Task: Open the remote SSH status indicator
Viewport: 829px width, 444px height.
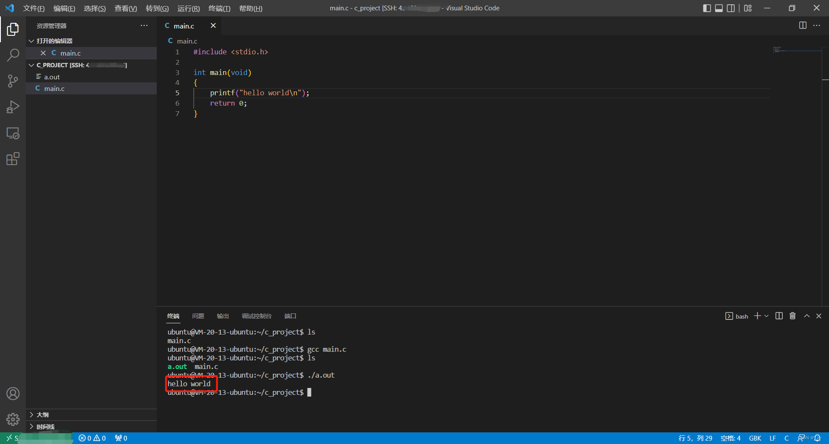Action: pyautogui.click(x=37, y=438)
